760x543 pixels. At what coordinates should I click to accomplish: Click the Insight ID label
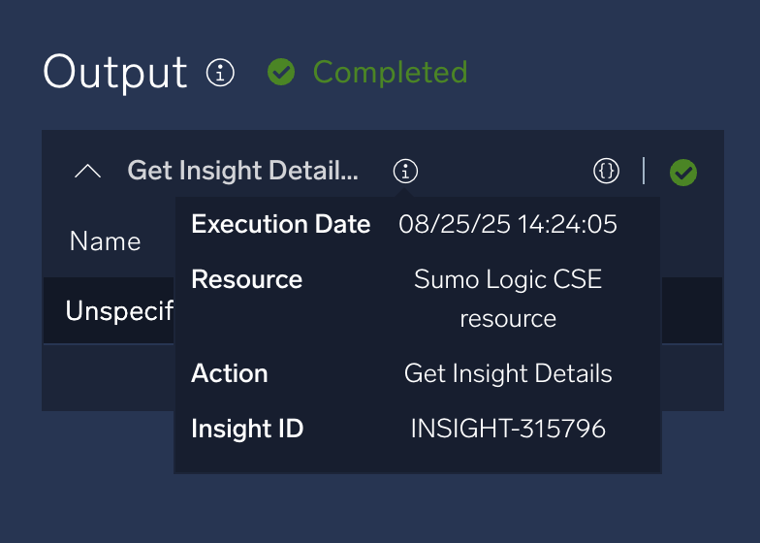point(247,429)
